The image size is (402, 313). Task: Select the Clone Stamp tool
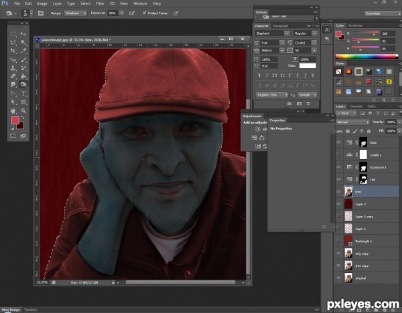[13, 68]
